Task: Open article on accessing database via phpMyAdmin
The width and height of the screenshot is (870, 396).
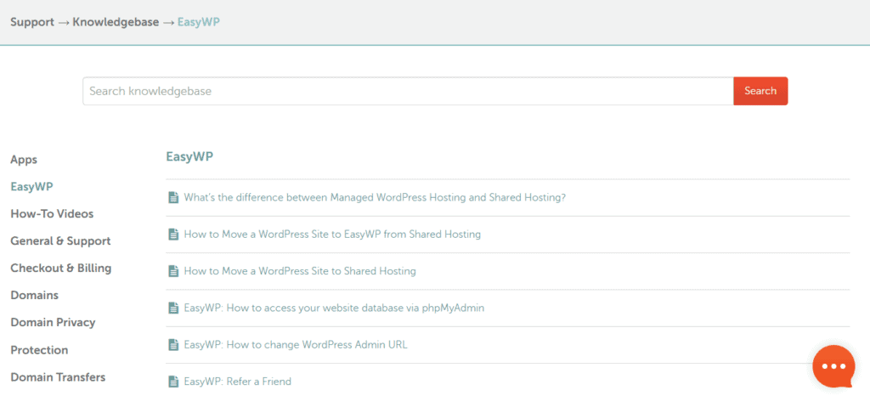Action: (334, 308)
